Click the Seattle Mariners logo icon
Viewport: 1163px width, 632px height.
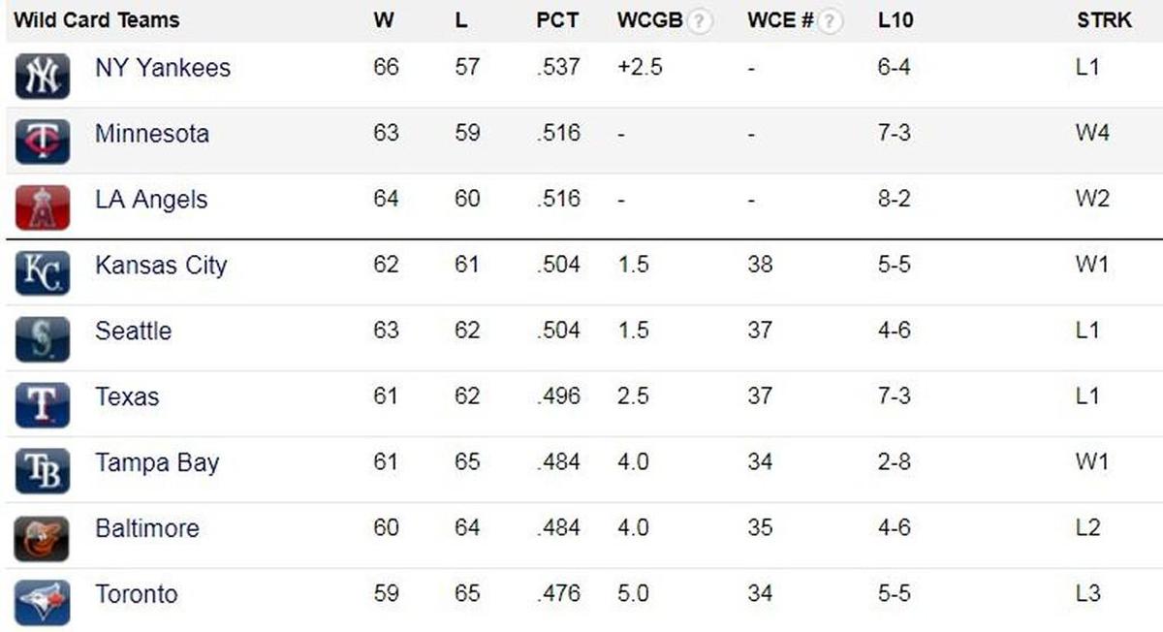pos(42,339)
